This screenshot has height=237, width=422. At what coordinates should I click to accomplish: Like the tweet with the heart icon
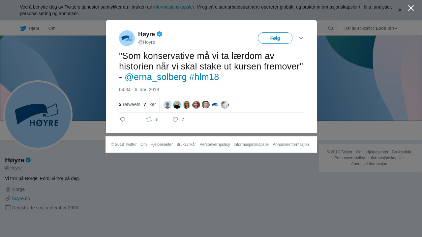[175, 119]
